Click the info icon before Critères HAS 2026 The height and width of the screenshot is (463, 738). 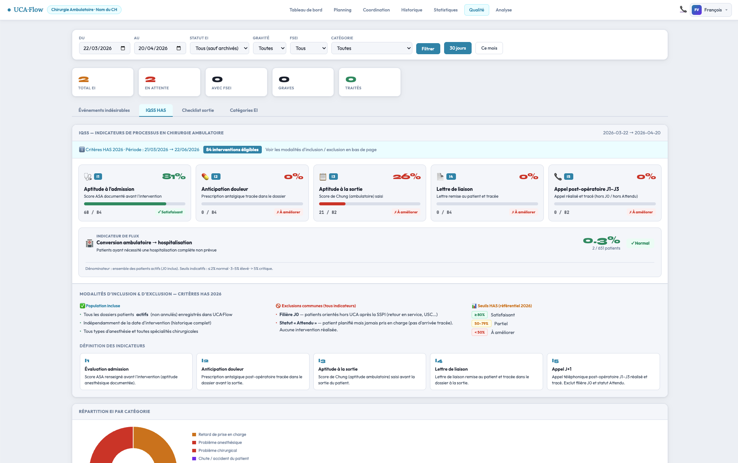82,150
